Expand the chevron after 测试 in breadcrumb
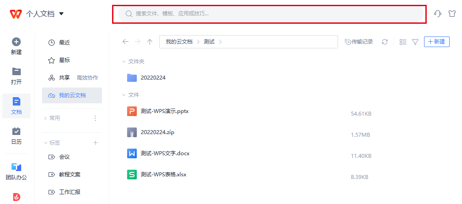Image resolution: width=462 pixels, height=204 pixels. click(x=220, y=42)
